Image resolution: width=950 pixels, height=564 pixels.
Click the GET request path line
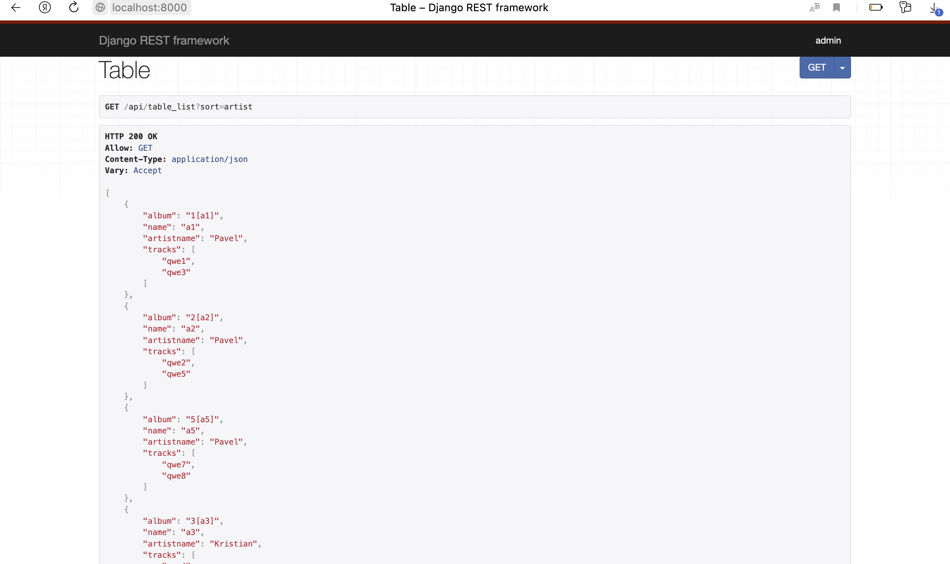[x=178, y=107]
